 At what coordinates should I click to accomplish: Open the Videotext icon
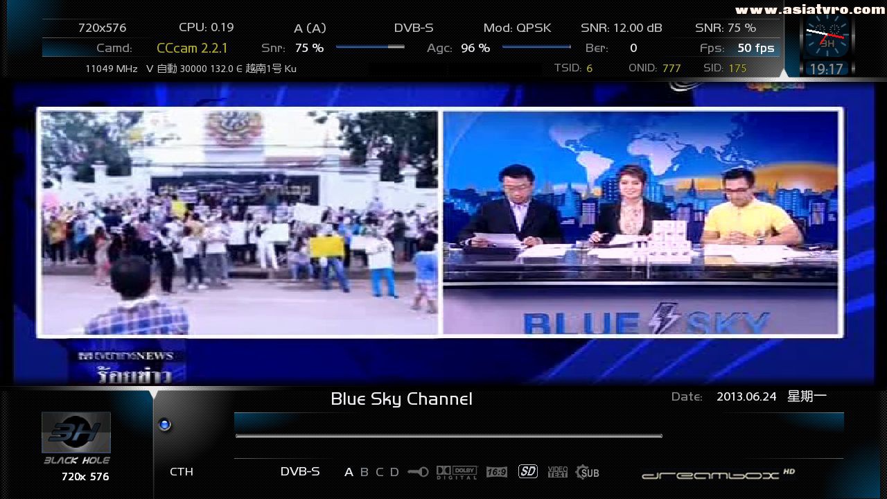(x=557, y=472)
